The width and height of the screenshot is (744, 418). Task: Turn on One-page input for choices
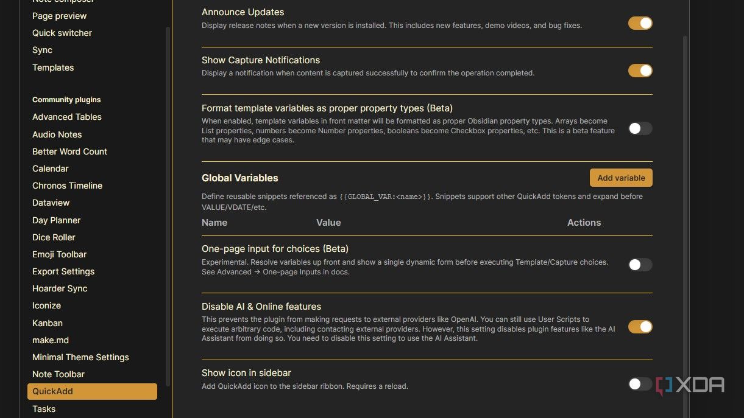(x=640, y=265)
